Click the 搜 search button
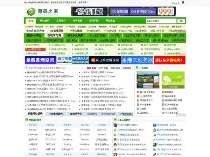 181,21
